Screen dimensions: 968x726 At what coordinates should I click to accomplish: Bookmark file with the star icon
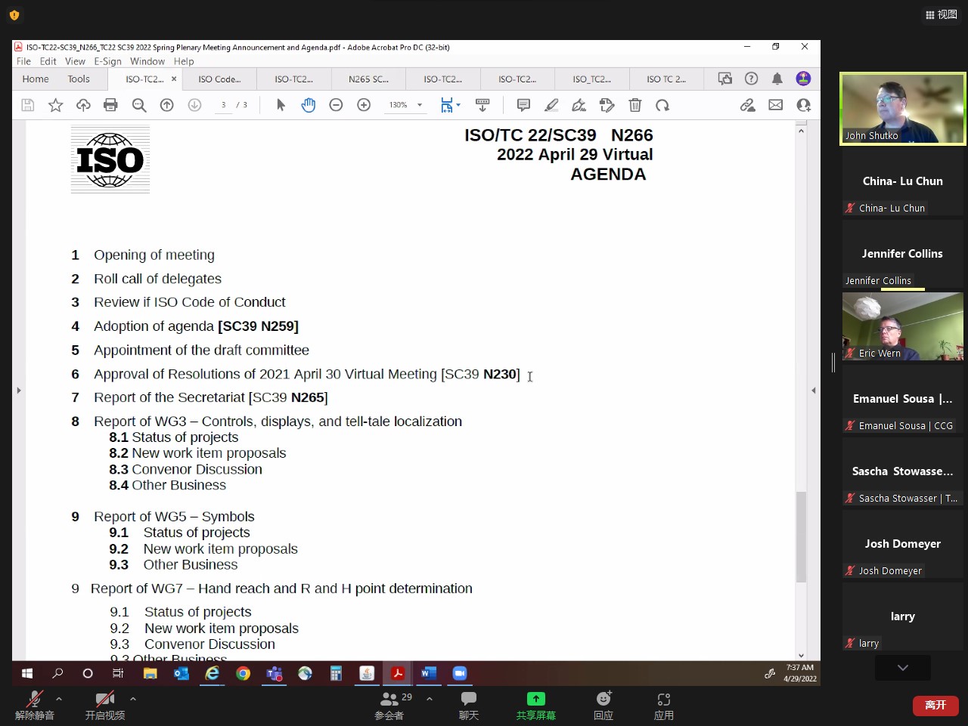pyautogui.click(x=55, y=105)
